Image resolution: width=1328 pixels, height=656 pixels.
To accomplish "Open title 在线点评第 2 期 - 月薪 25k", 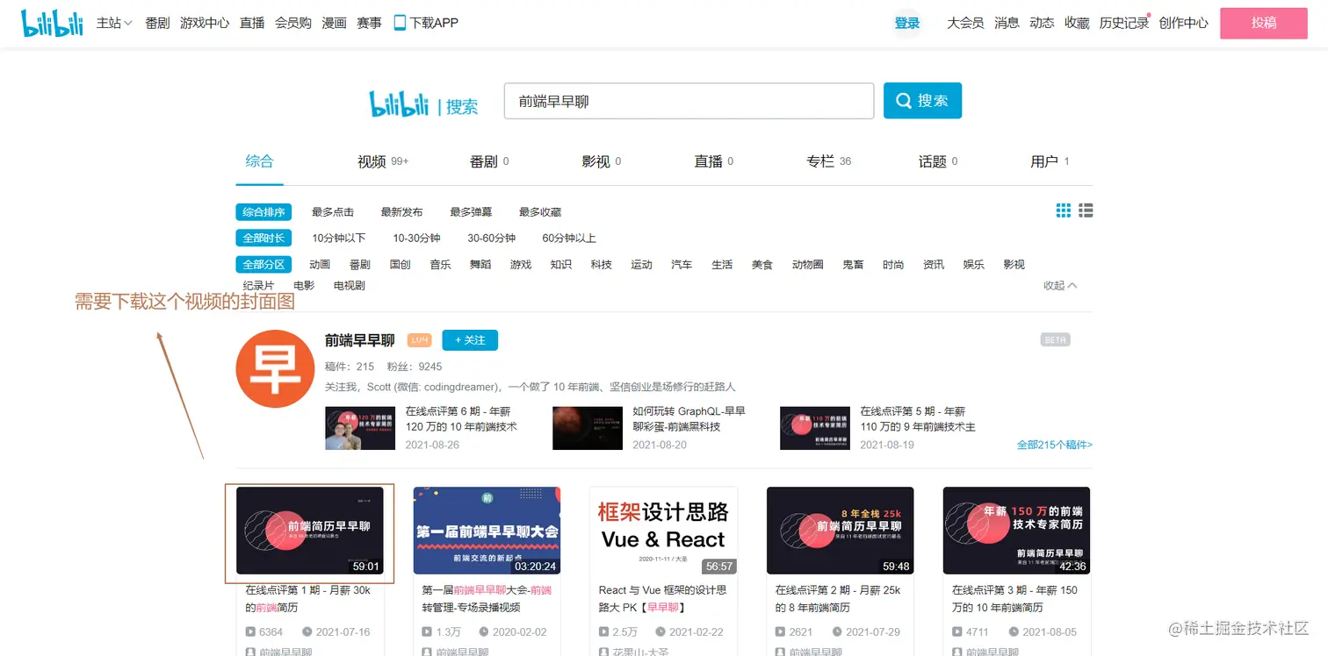I will click(x=838, y=599).
